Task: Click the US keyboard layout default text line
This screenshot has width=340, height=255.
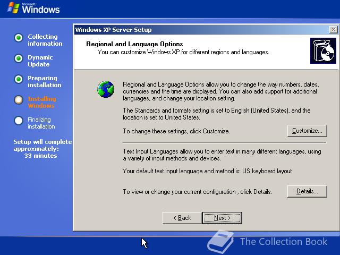Action: point(207,171)
